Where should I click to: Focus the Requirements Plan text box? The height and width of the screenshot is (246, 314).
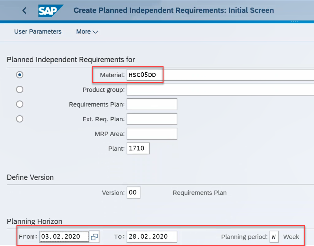click(x=152, y=104)
